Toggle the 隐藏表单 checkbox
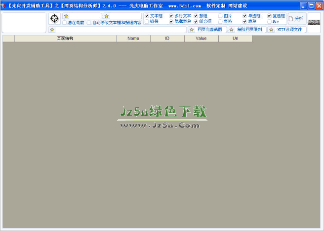 tap(171, 21)
